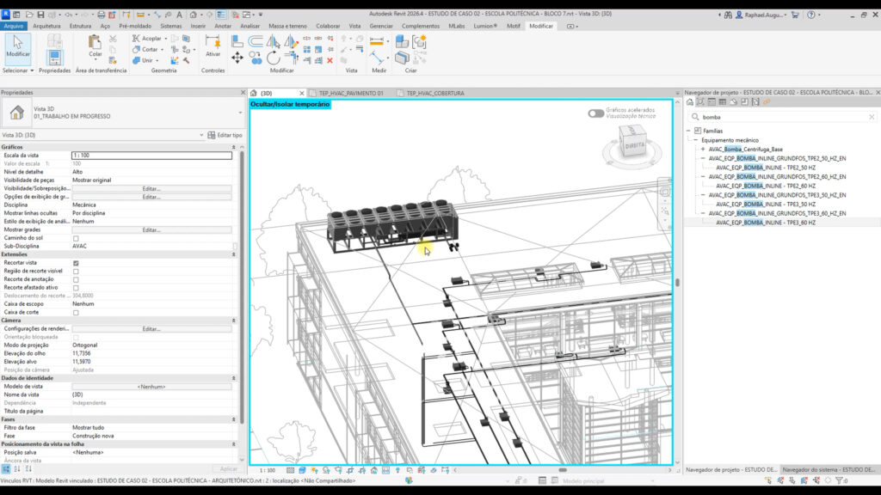881x495 pixels.
Task: Select the Copy tool in Modificar panel
Action: [255, 58]
